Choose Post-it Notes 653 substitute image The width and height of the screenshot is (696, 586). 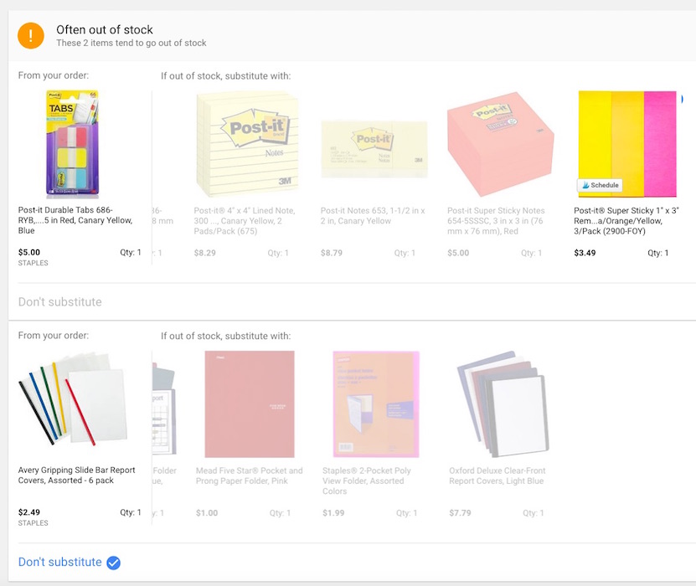(x=374, y=149)
